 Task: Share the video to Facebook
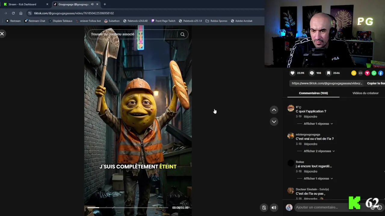pos(380,73)
